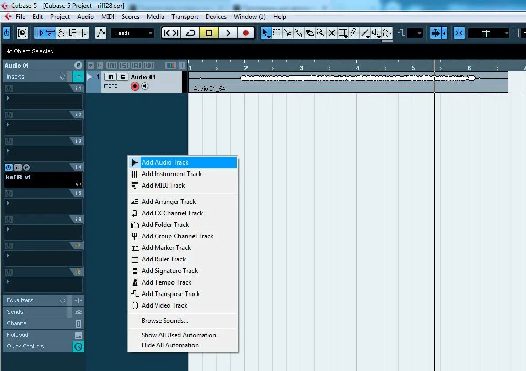Toggle the Autoscroll button
The height and width of the screenshot is (371, 526).
coord(435,33)
